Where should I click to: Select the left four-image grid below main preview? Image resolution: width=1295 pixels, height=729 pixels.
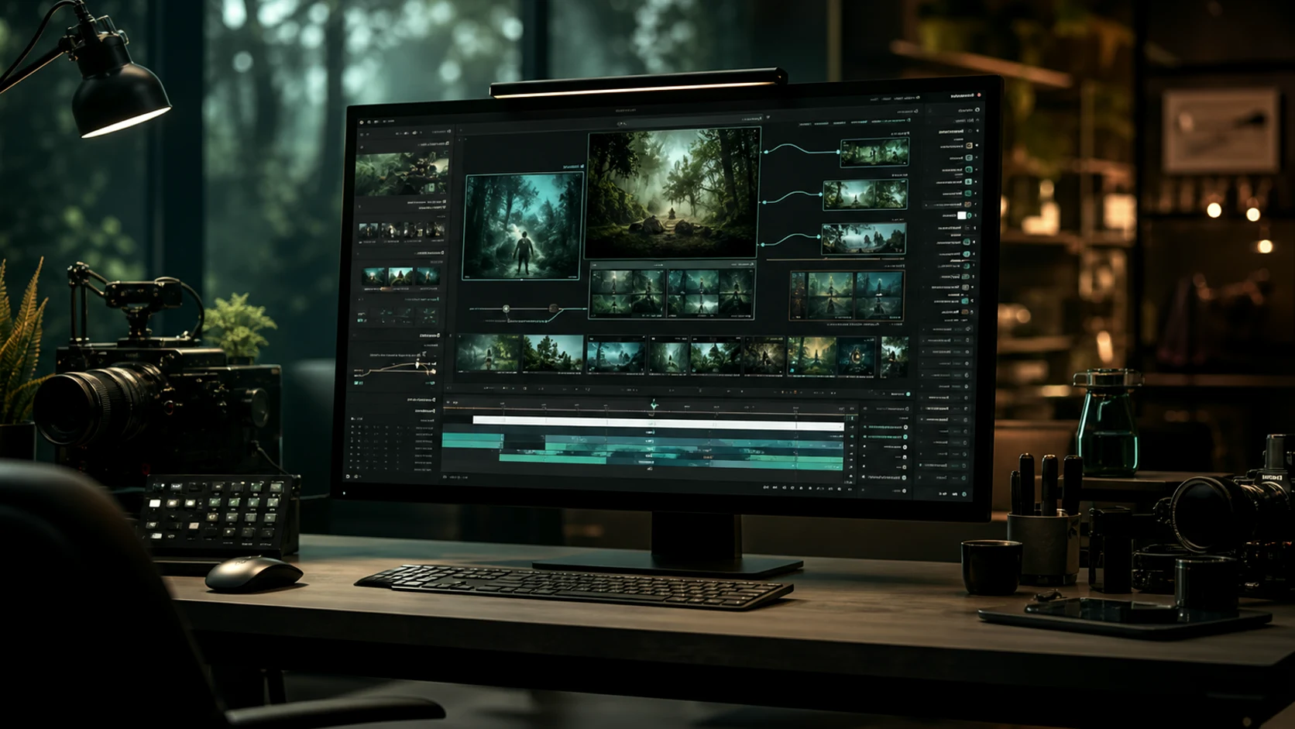click(627, 293)
